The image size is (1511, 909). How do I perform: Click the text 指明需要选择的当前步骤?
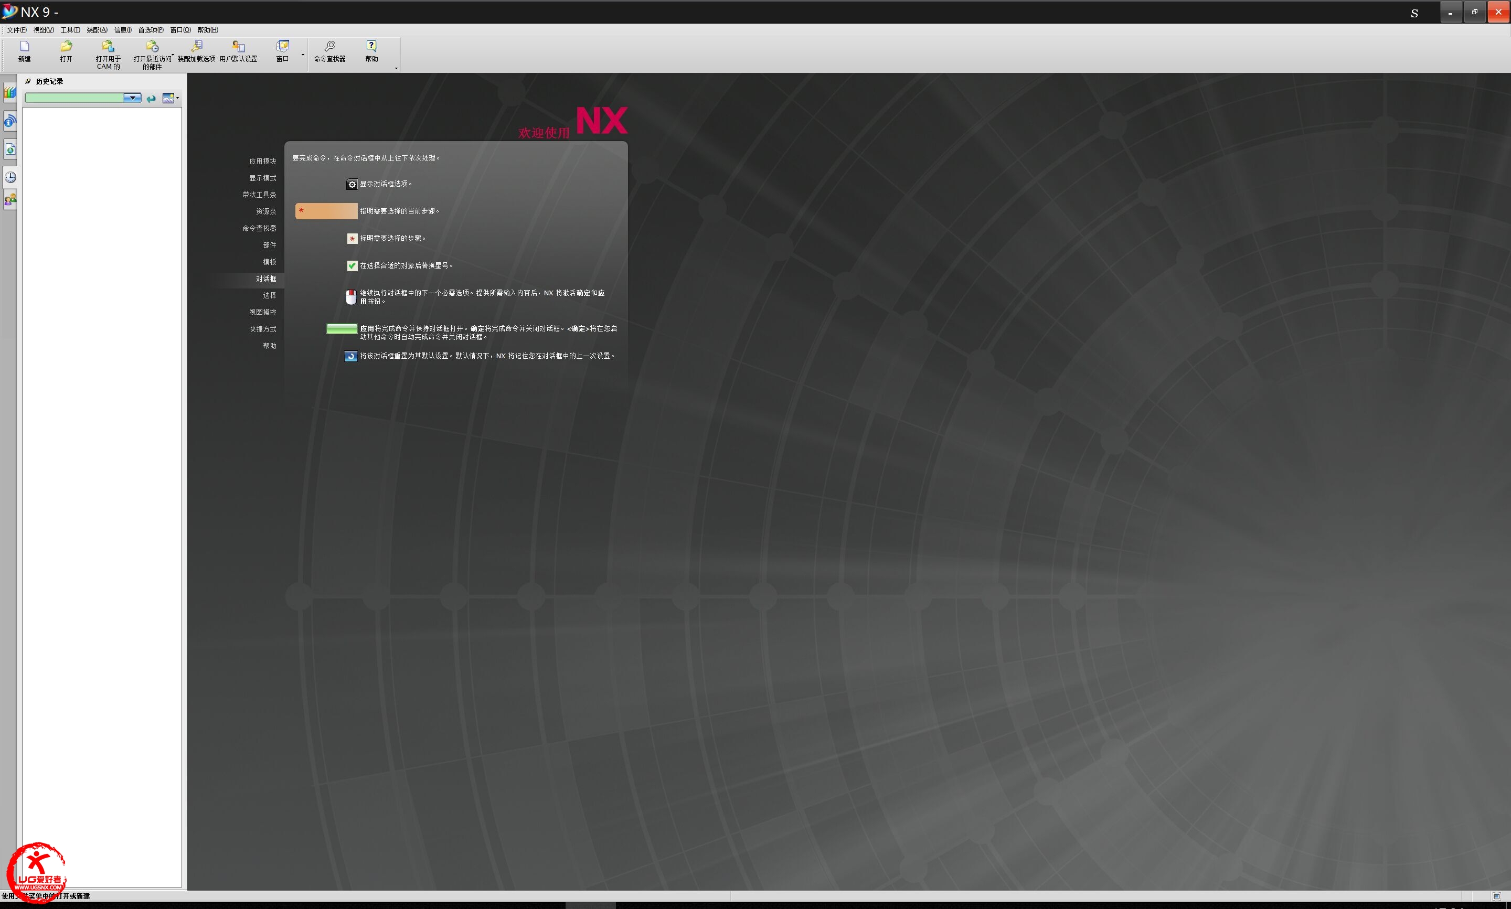tap(399, 211)
